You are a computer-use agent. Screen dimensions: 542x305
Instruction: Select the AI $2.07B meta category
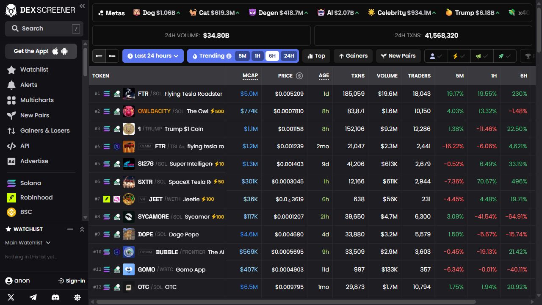pos(337,13)
